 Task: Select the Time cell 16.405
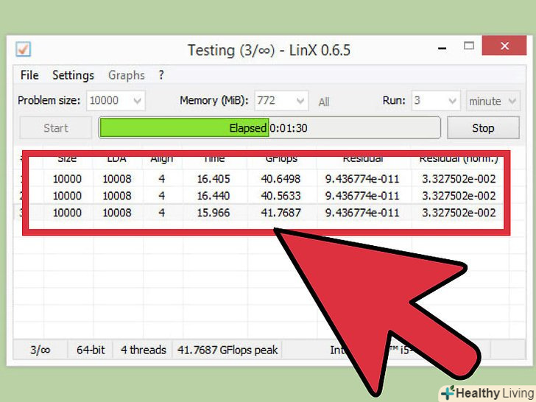pyautogui.click(x=214, y=179)
